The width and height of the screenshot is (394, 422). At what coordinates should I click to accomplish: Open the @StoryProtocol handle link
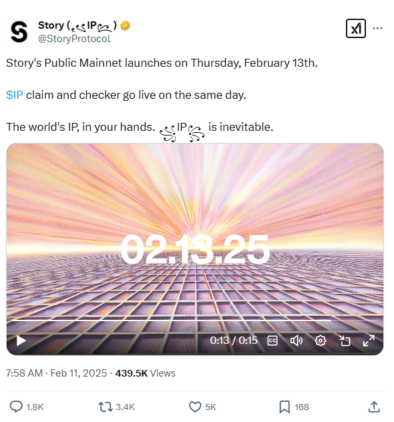[x=74, y=39]
